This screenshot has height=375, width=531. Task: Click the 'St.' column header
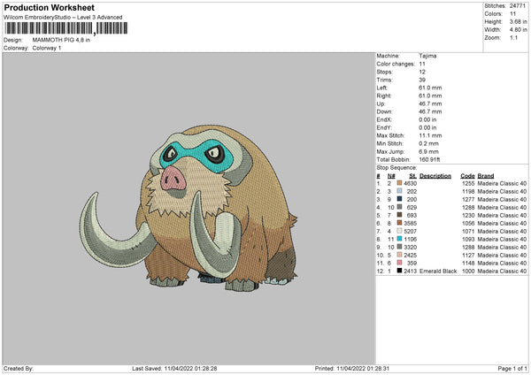[412, 176]
